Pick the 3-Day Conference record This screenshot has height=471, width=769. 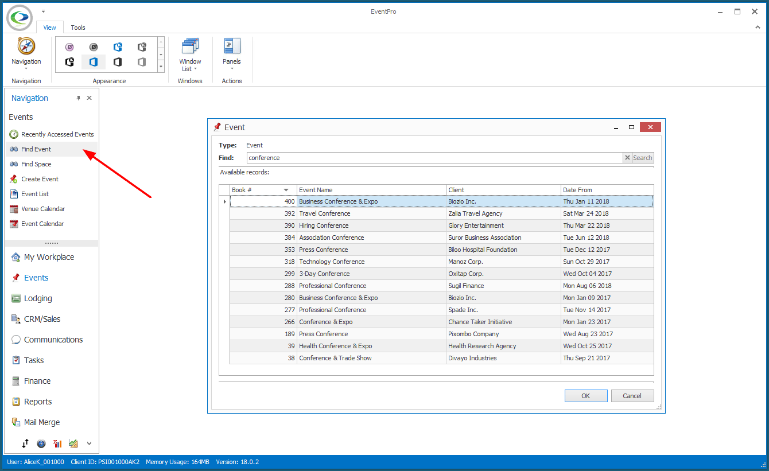pos(441,274)
